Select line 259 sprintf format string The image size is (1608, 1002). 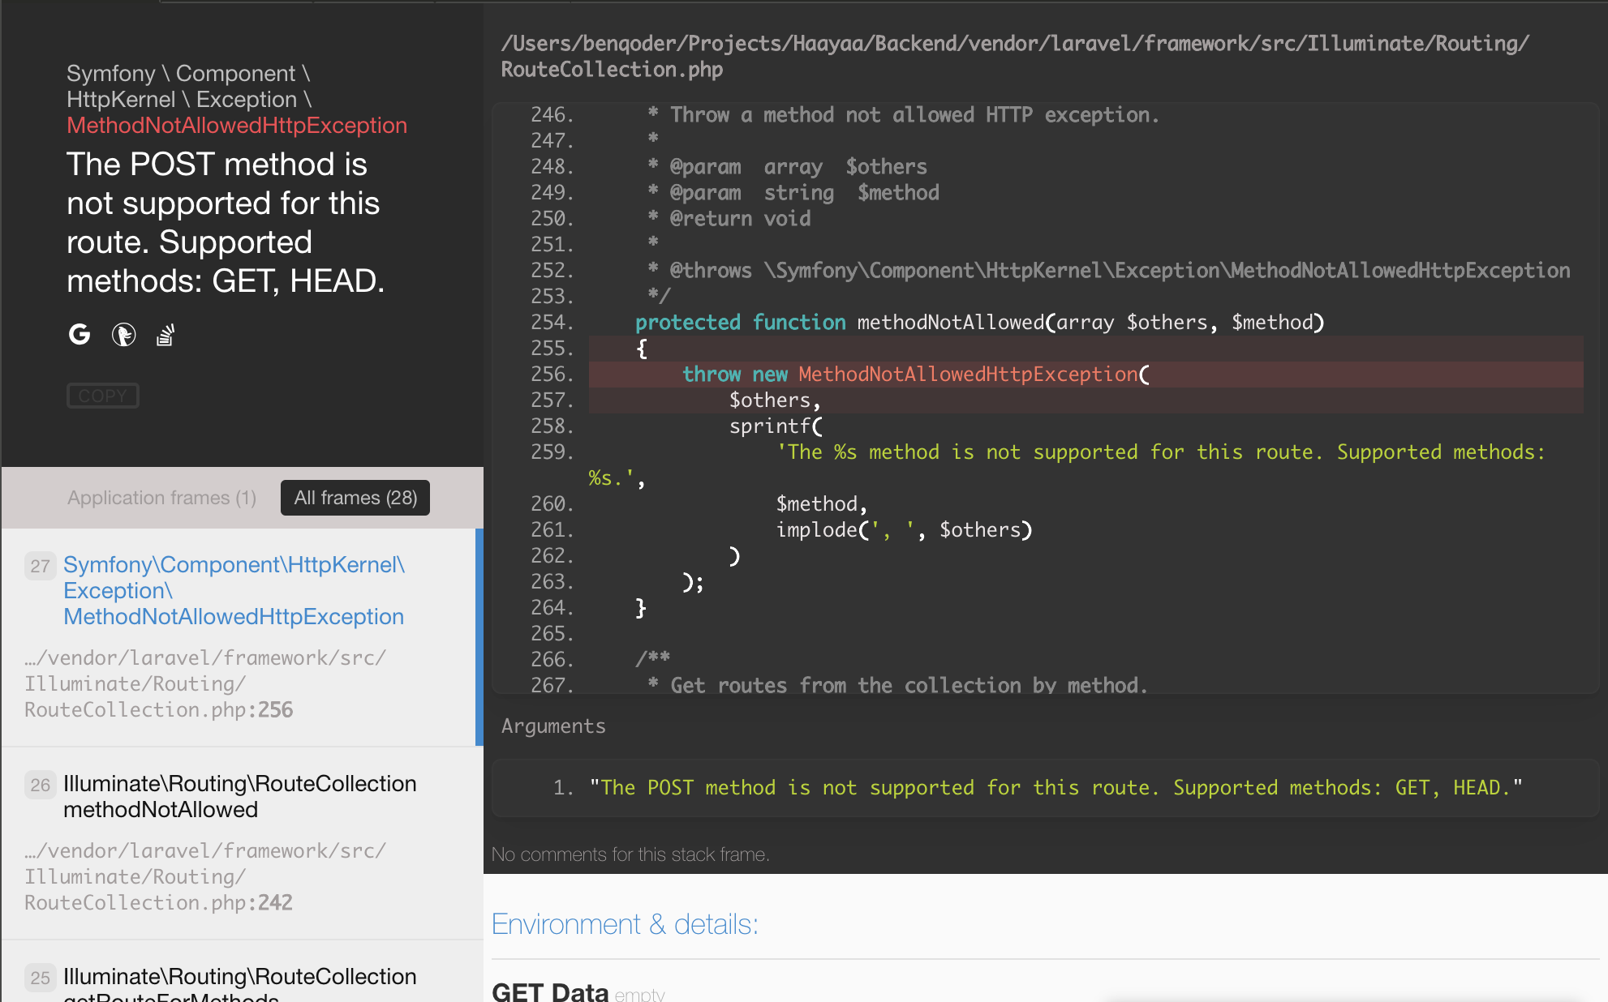coord(1162,452)
